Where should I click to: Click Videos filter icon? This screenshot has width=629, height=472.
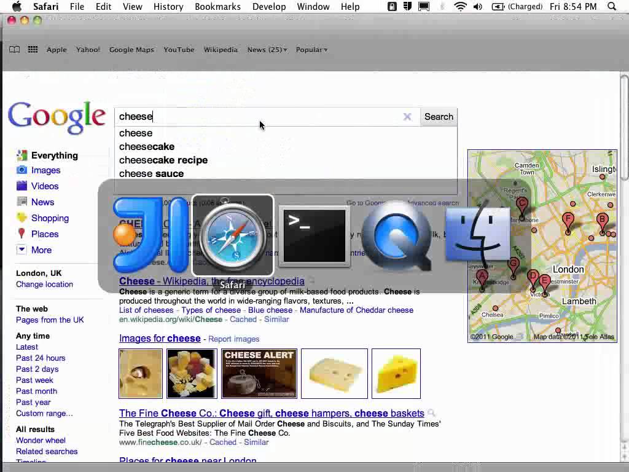(x=21, y=186)
